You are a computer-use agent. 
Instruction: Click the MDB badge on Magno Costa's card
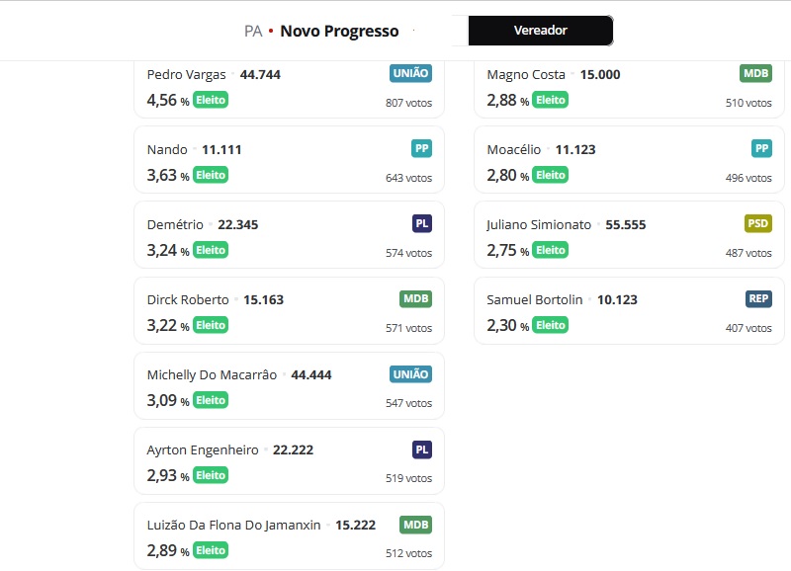pos(755,73)
